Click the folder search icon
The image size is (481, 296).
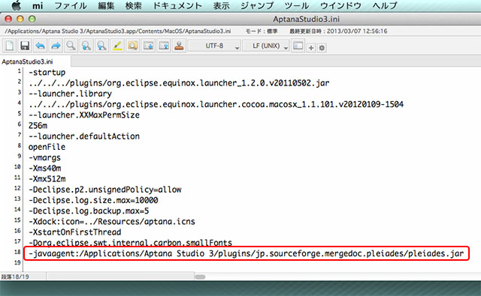[133, 46]
